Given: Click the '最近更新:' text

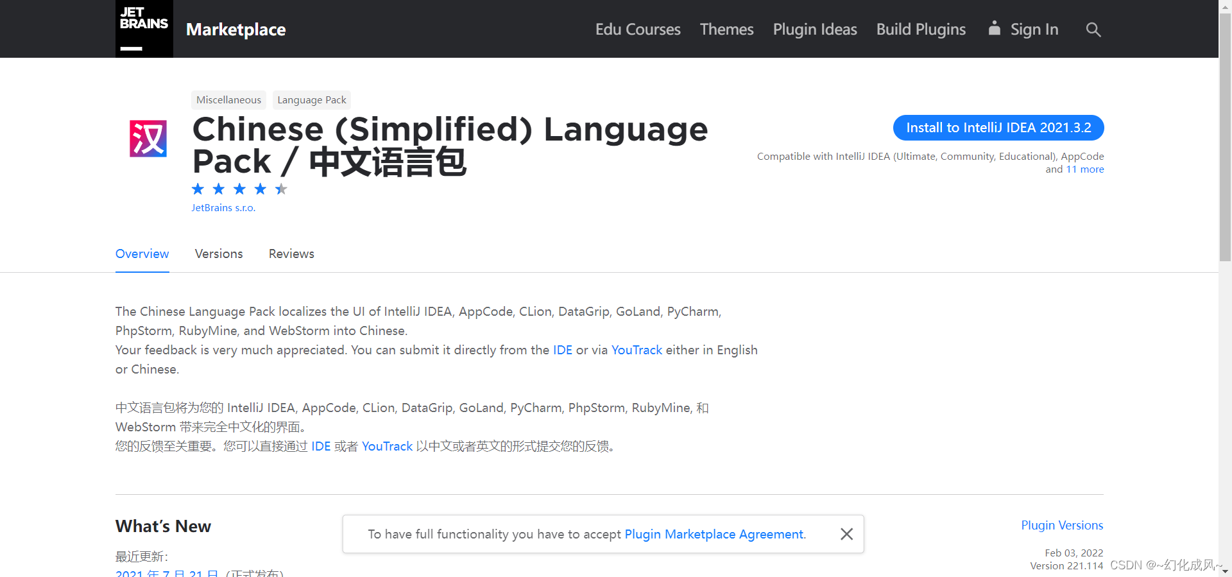Looking at the screenshot, I should (142, 556).
